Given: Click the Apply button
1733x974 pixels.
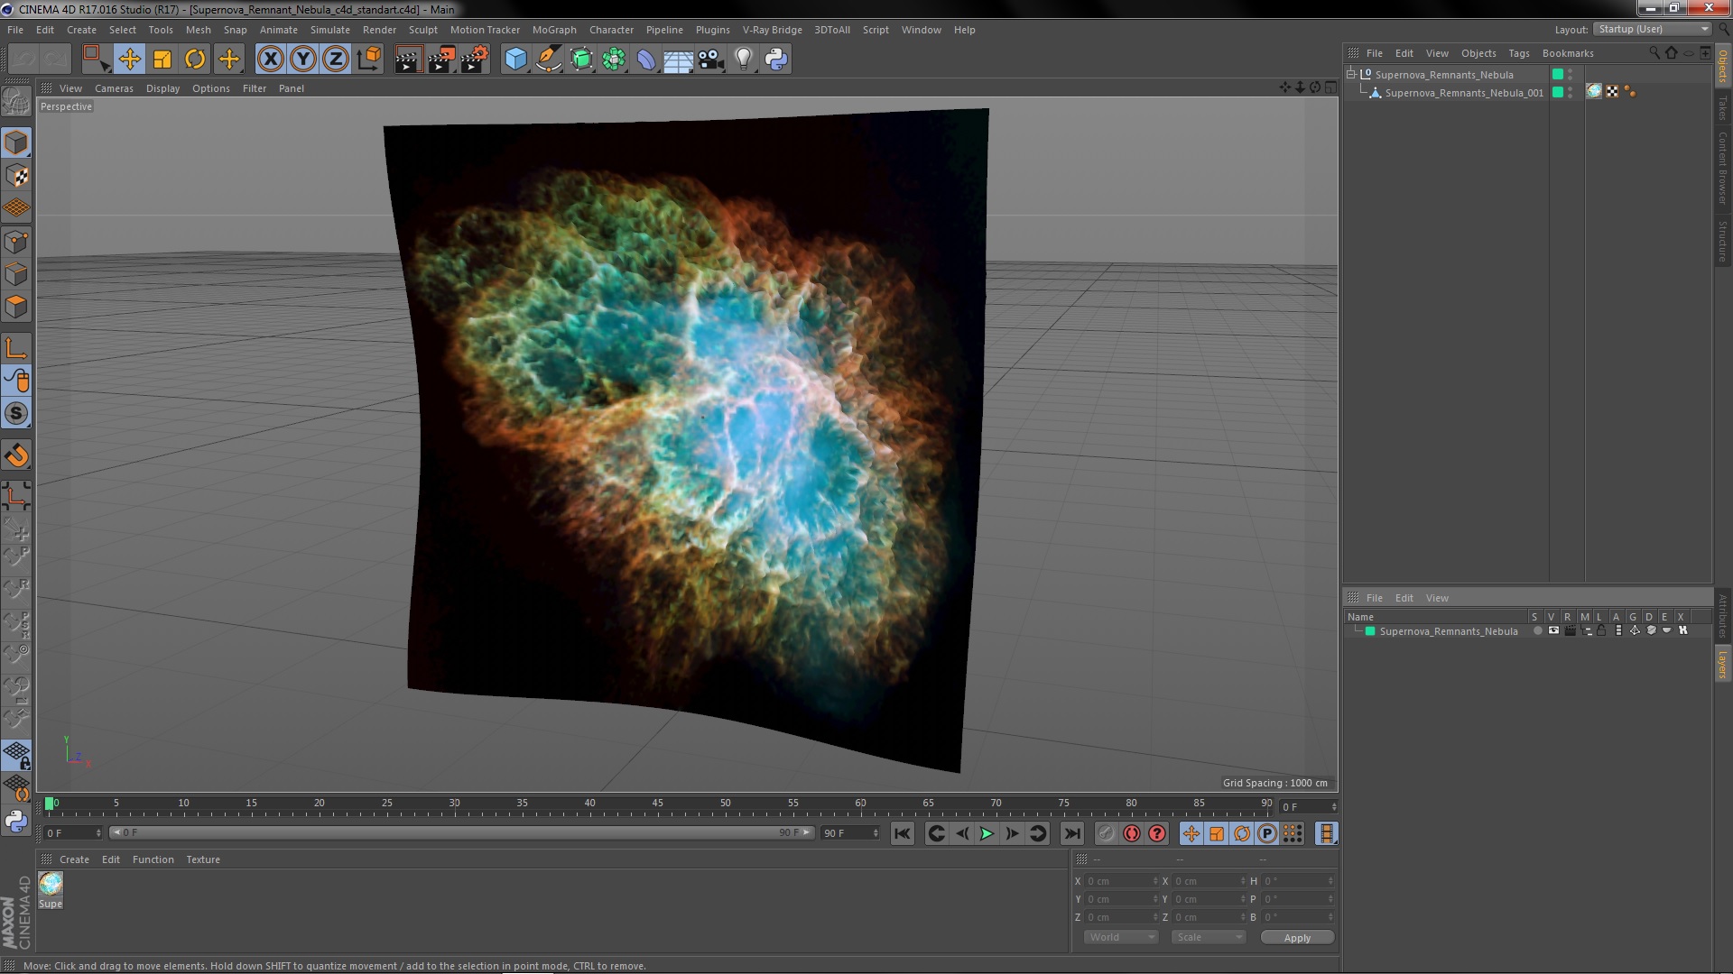Looking at the screenshot, I should click(1296, 938).
